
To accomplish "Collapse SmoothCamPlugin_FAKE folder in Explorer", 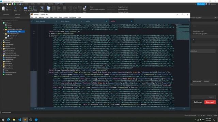I will pyautogui.click(x=4, y=29).
